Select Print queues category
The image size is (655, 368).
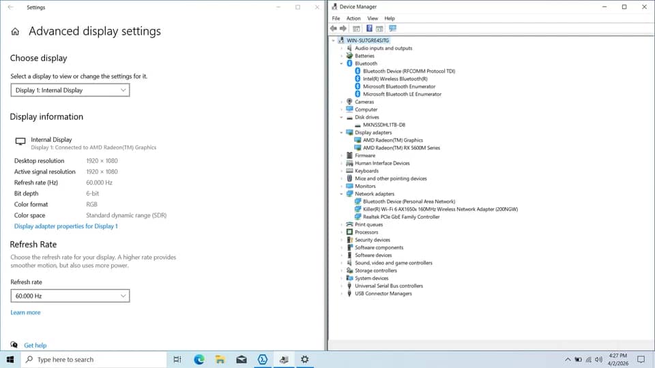tap(369, 224)
